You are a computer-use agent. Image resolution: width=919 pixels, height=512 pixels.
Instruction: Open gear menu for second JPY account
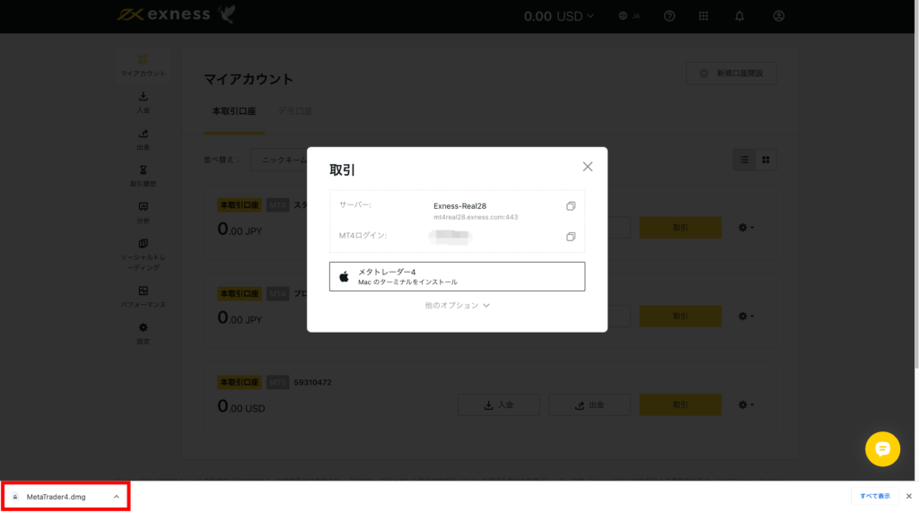point(746,317)
